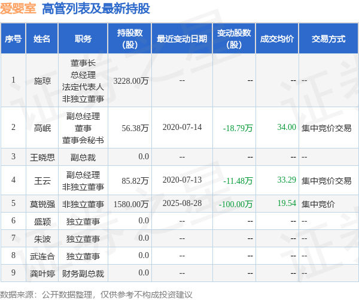Click row number 9
Image resolution: width=359 pixels, height=300 pixels.
click(x=13, y=272)
